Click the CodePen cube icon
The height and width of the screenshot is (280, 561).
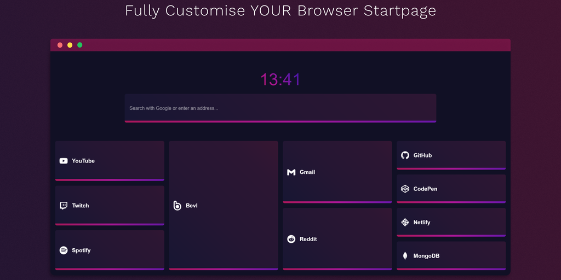point(405,189)
